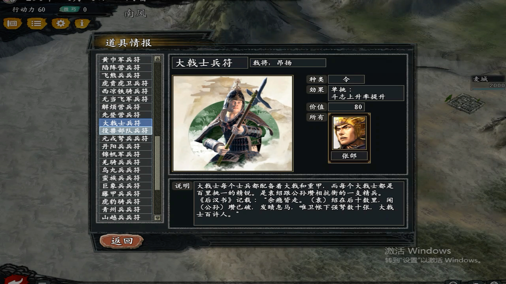Select 黄巾军兵符 in the item list

126,60
